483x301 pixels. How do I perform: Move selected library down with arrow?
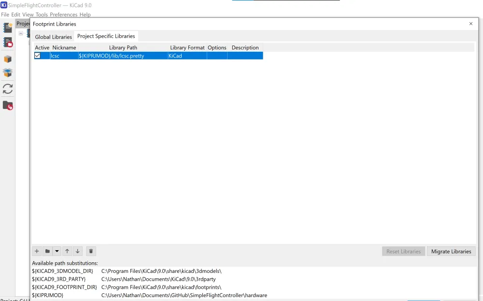(x=77, y=251)
